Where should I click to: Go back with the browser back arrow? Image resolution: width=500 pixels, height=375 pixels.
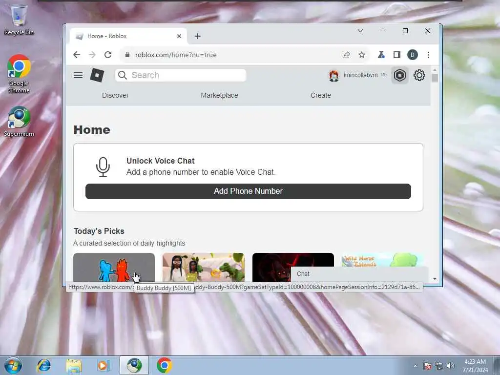coord(77,55)
